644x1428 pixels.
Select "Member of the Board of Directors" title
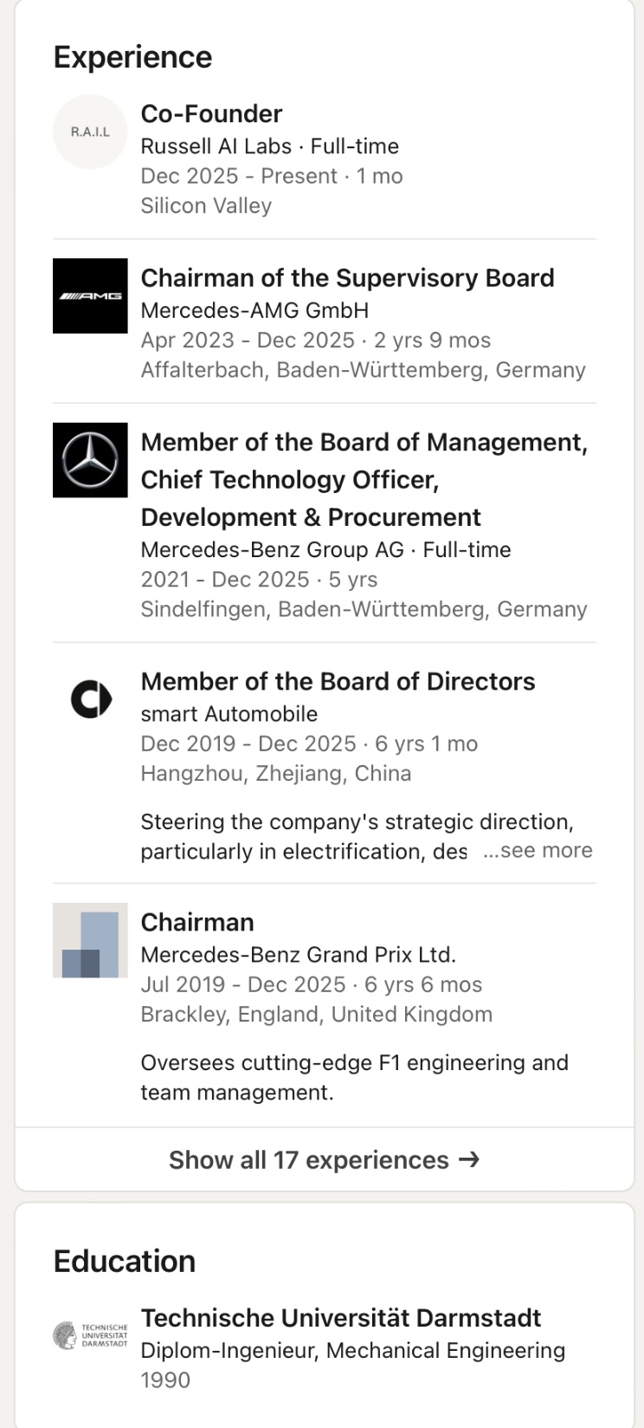click(x=338, y=682)
